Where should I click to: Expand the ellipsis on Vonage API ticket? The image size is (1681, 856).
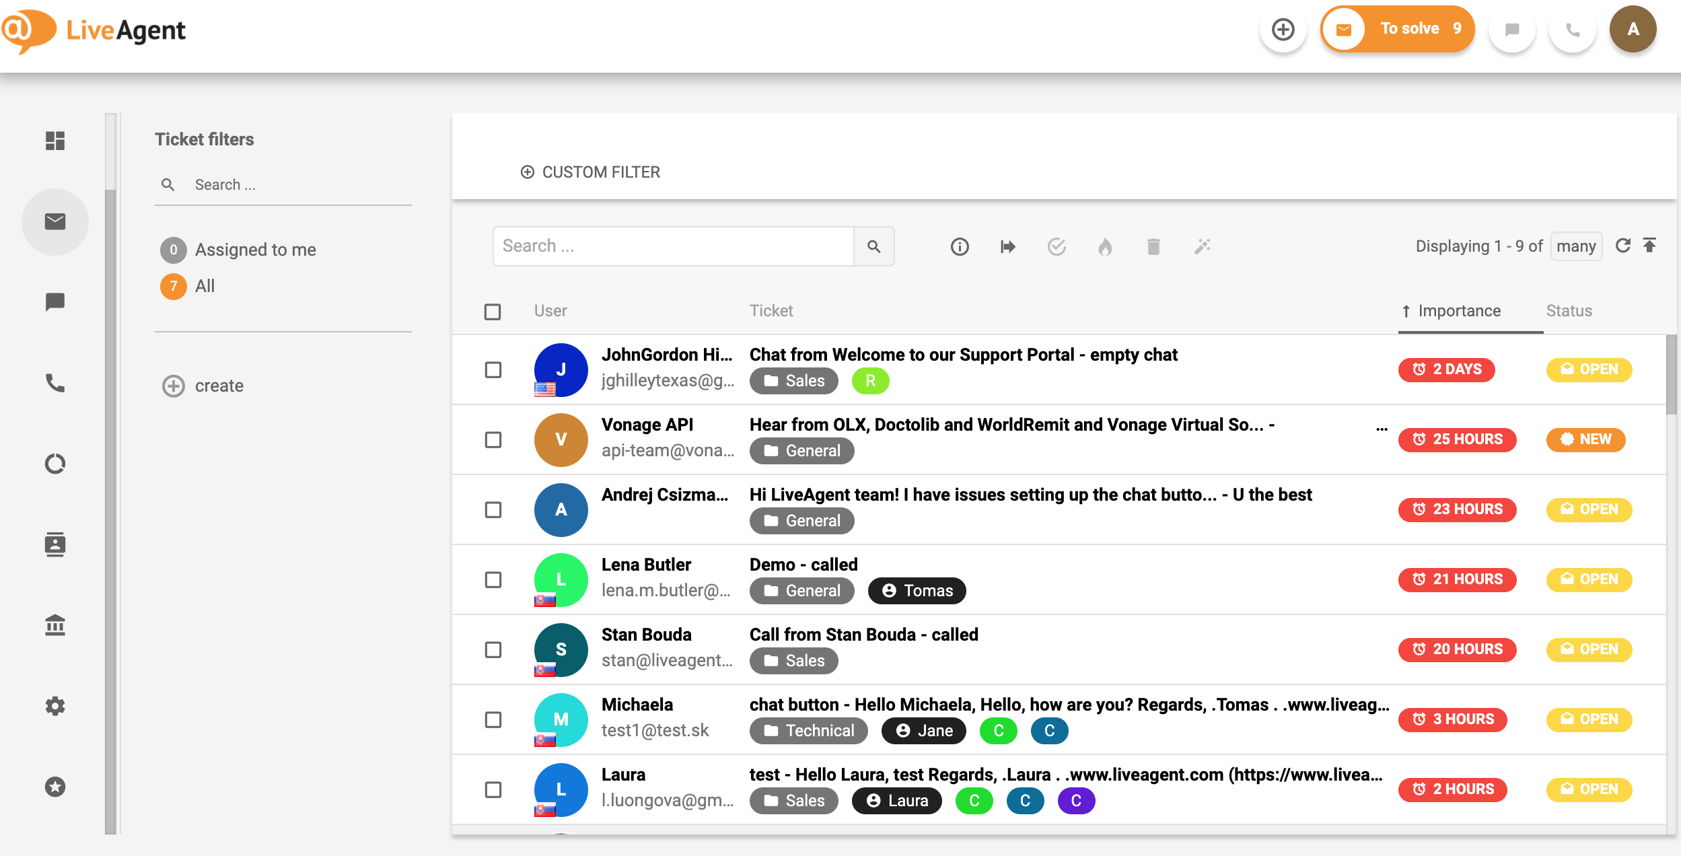coord(1382,428)
